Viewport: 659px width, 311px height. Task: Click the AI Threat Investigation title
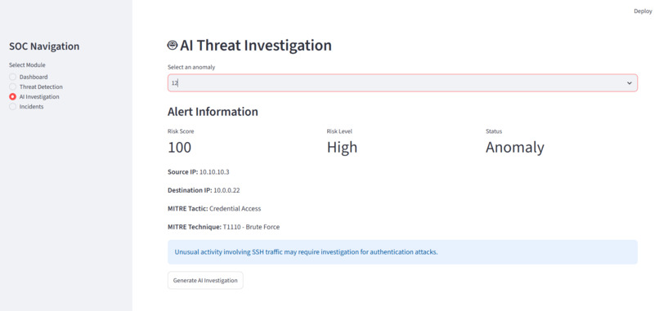point(256,46)
